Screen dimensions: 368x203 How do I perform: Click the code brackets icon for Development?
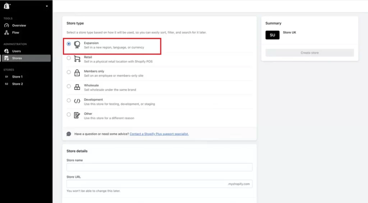(77, 101)
